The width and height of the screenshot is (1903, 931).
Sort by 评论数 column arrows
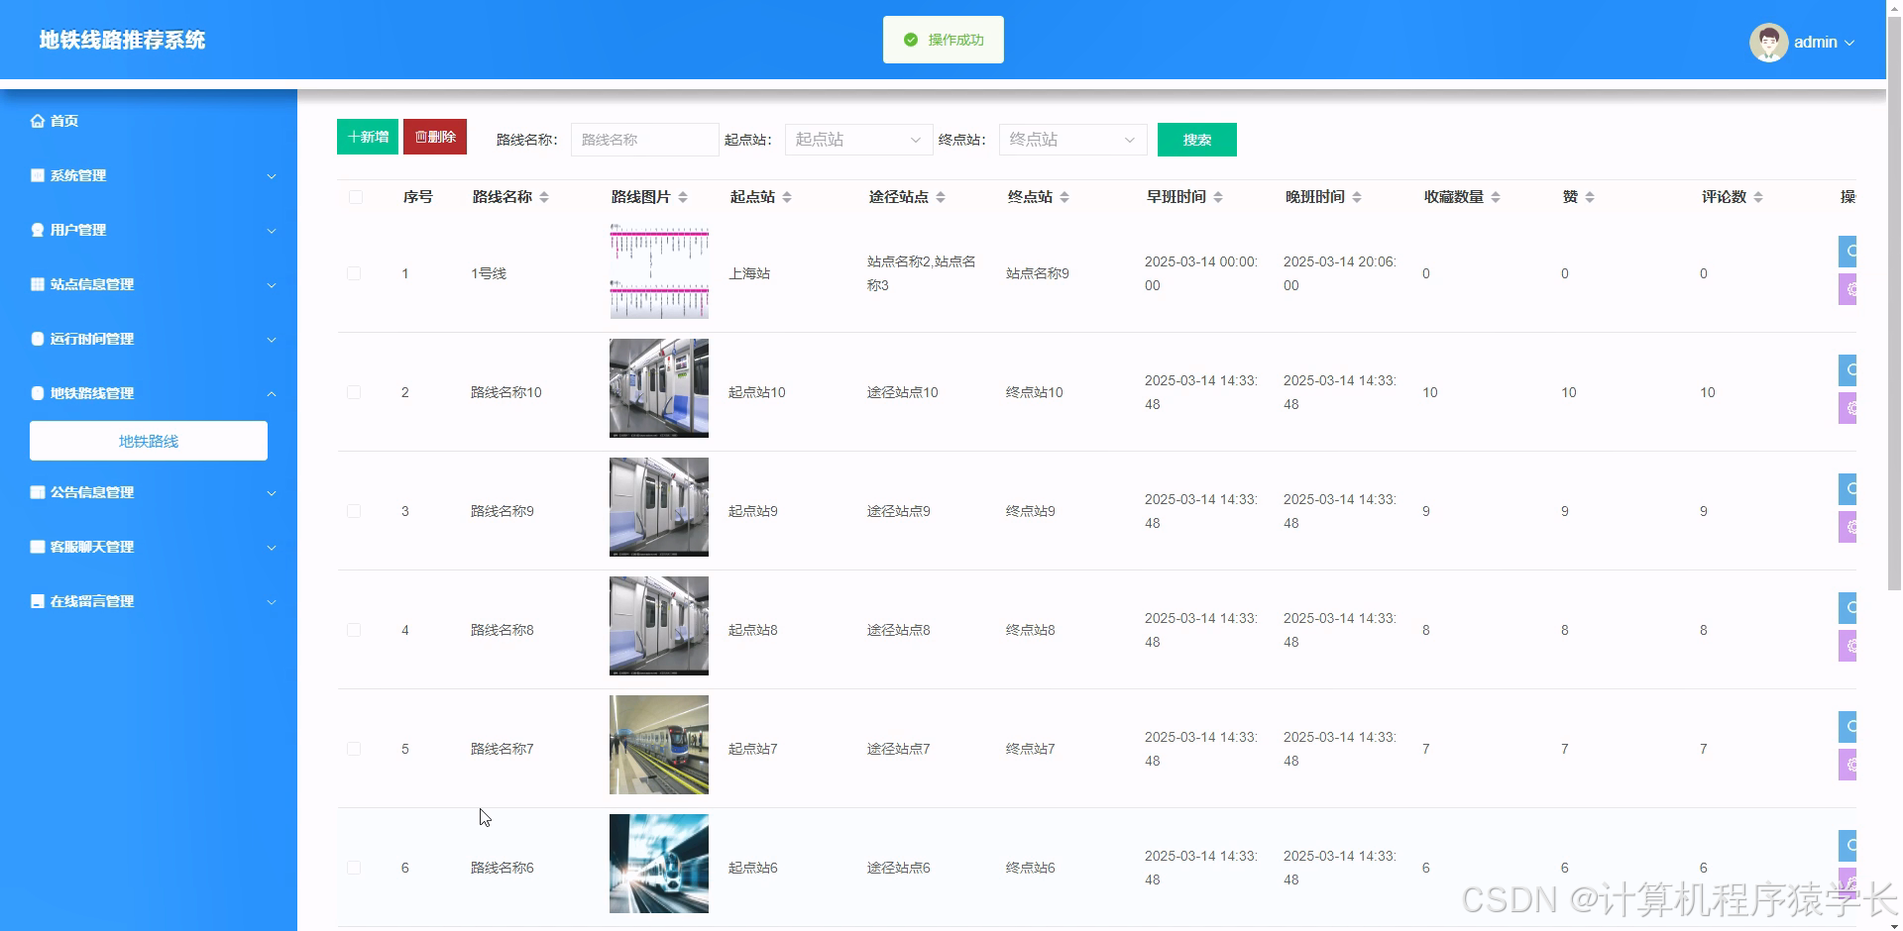tap(1758, 197)
